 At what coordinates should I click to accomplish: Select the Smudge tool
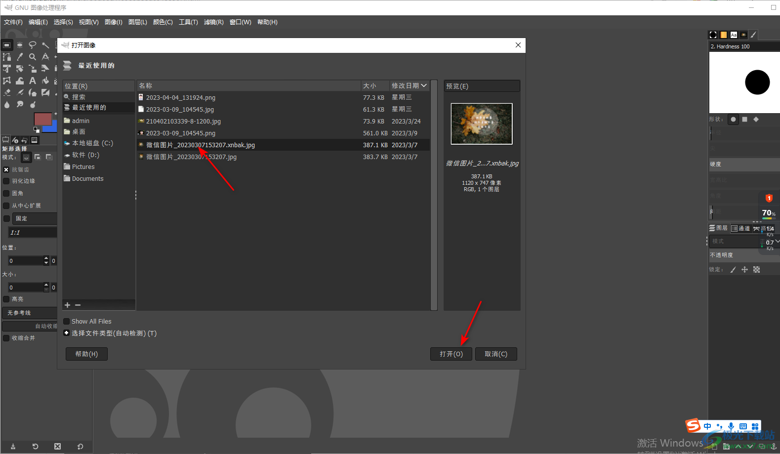(20, 104)
